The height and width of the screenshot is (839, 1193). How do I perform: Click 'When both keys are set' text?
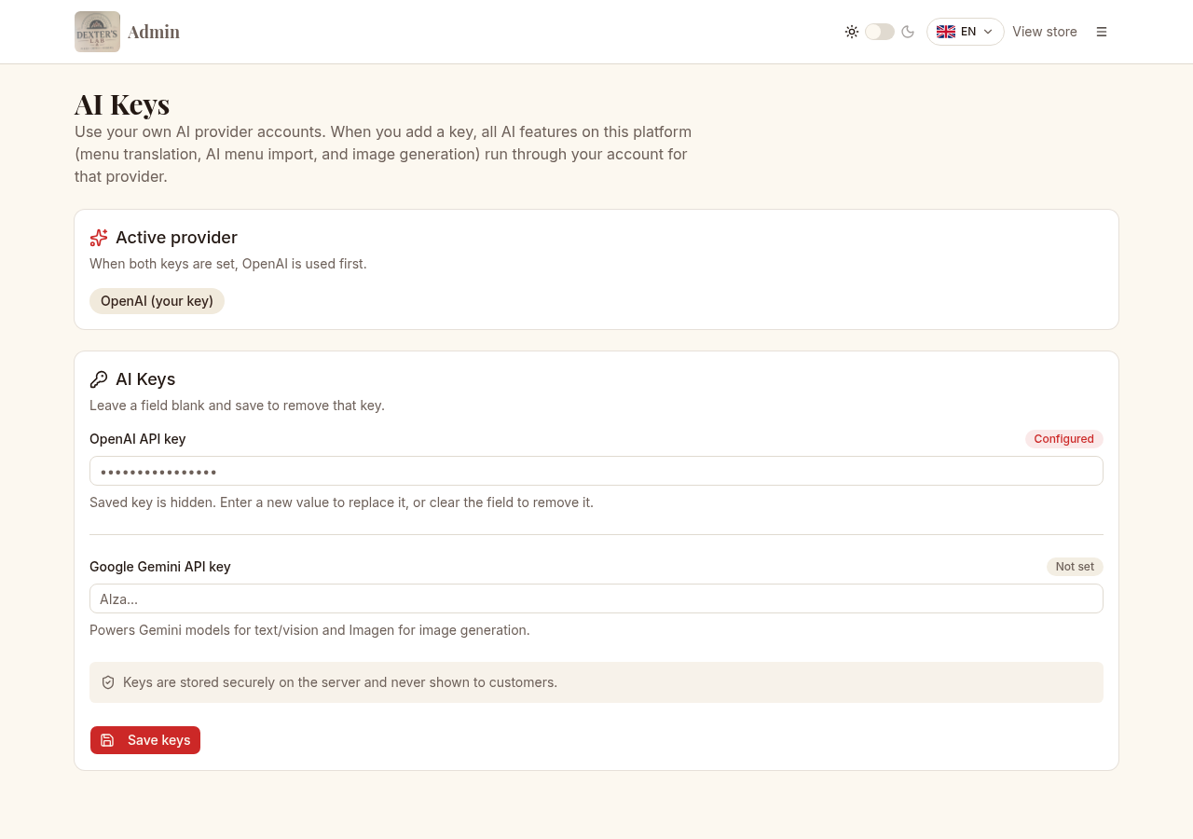pos(228,264)
